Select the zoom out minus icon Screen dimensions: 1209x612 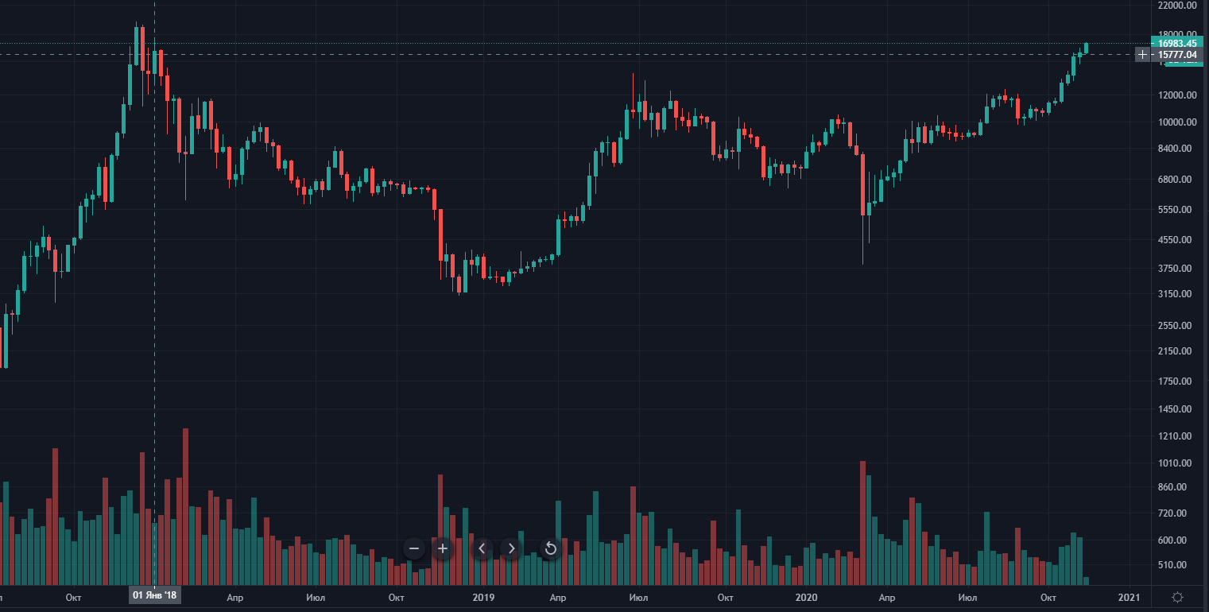[x=413, y=548]
